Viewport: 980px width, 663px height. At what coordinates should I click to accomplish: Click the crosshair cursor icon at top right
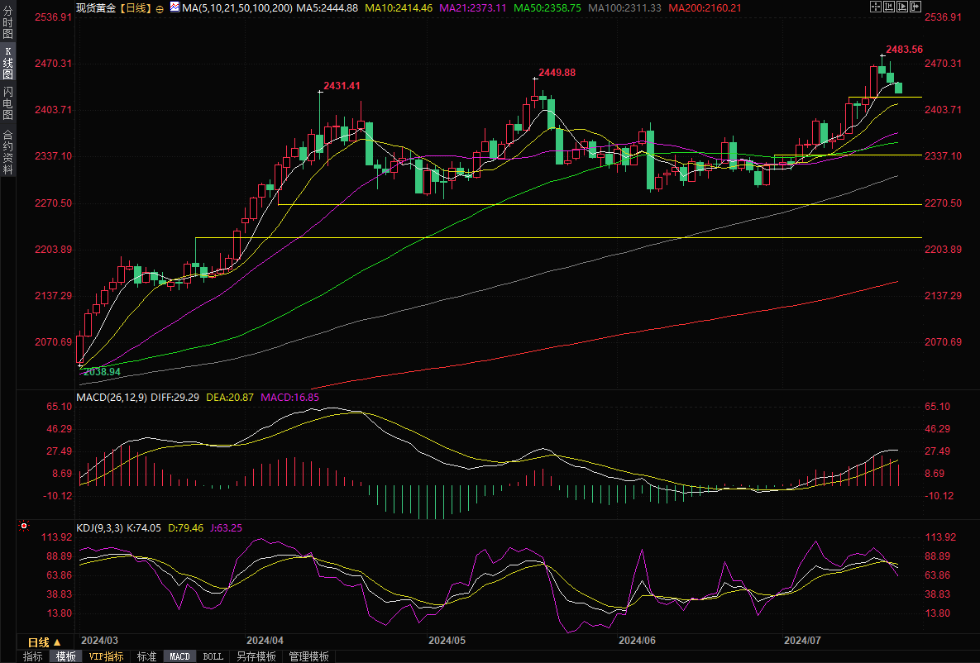(876, 7)
